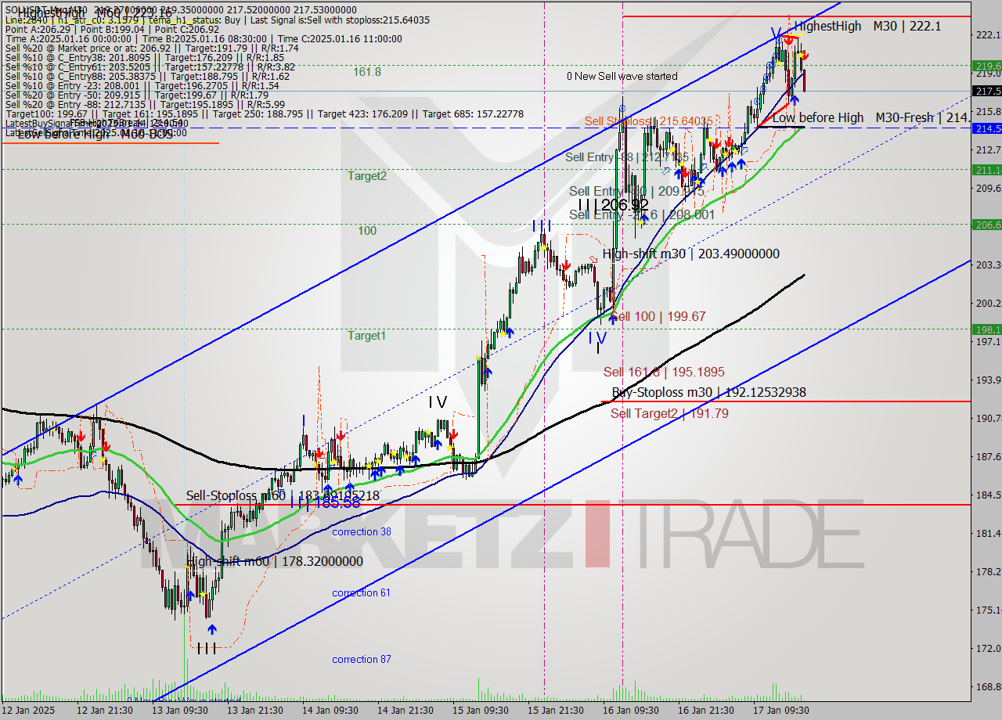
Task: Click the green '161.8' Fibonacci level label
Action: click(x=367, y=72)
